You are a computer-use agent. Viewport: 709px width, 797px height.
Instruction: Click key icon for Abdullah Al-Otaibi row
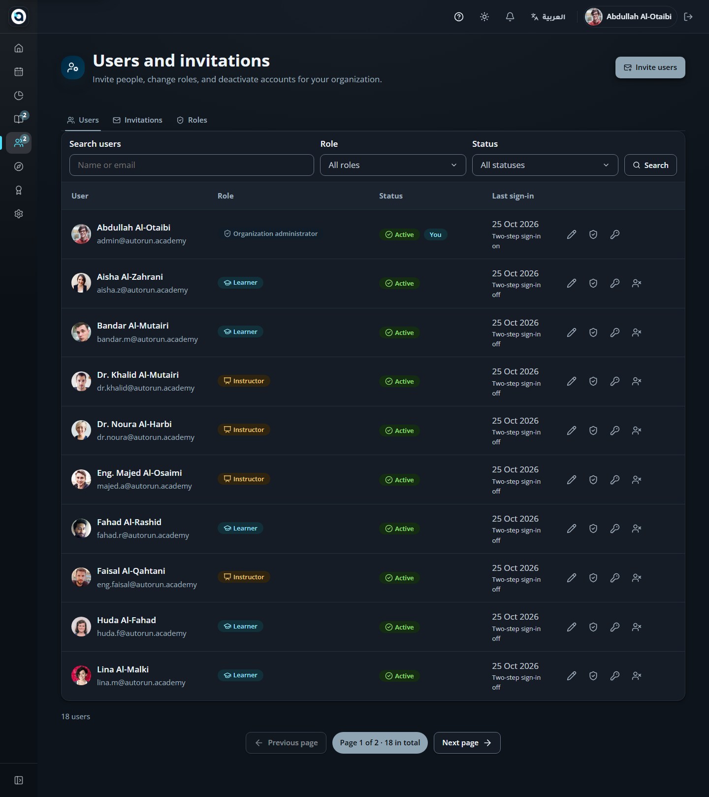(x=615, y=234)
